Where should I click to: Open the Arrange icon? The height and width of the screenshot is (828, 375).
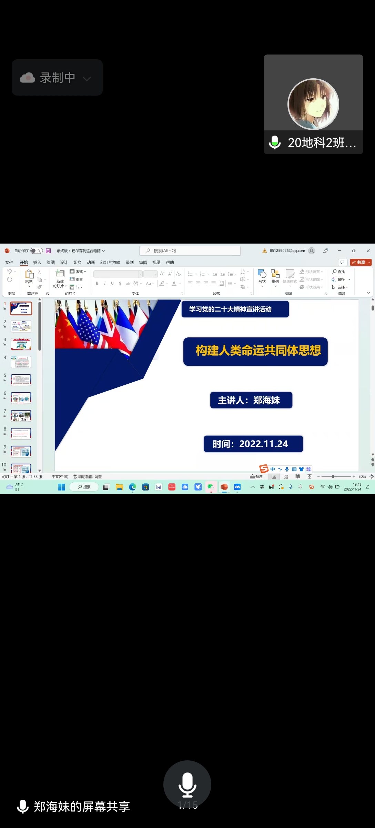(x=275, y=274)
